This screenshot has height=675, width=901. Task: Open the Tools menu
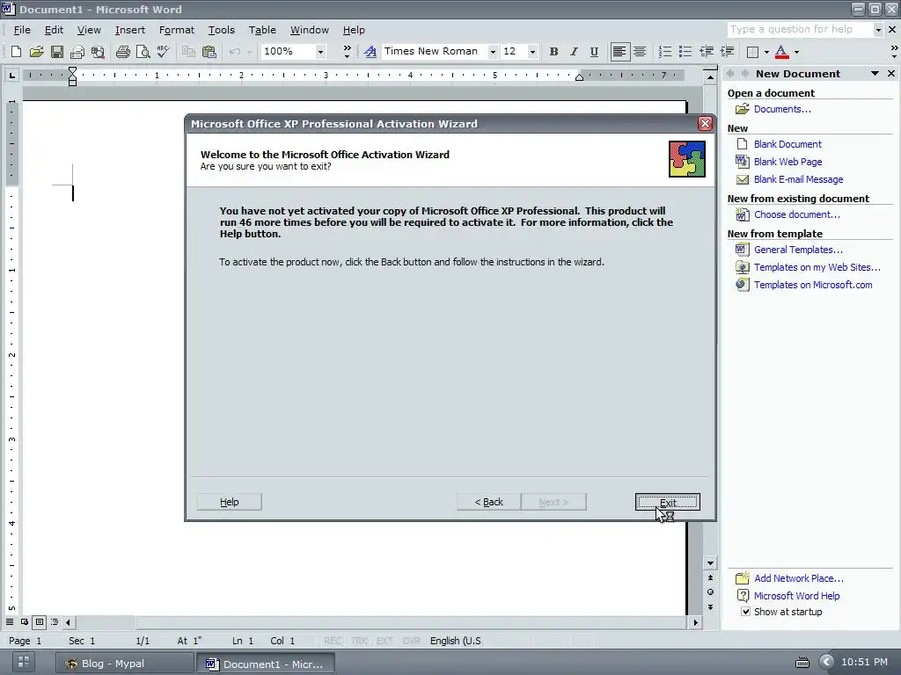click(221, 30)
